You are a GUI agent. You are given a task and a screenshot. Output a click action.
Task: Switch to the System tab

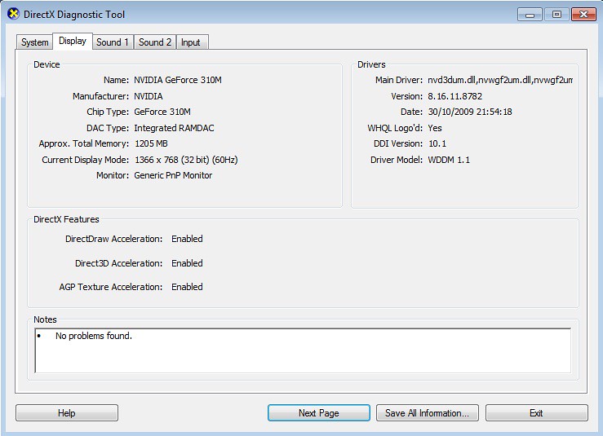34,42
